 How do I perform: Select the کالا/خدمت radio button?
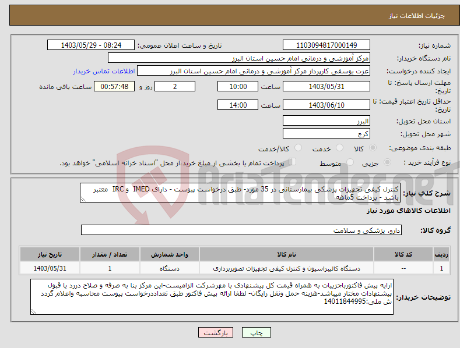click(x=298, y=148)
